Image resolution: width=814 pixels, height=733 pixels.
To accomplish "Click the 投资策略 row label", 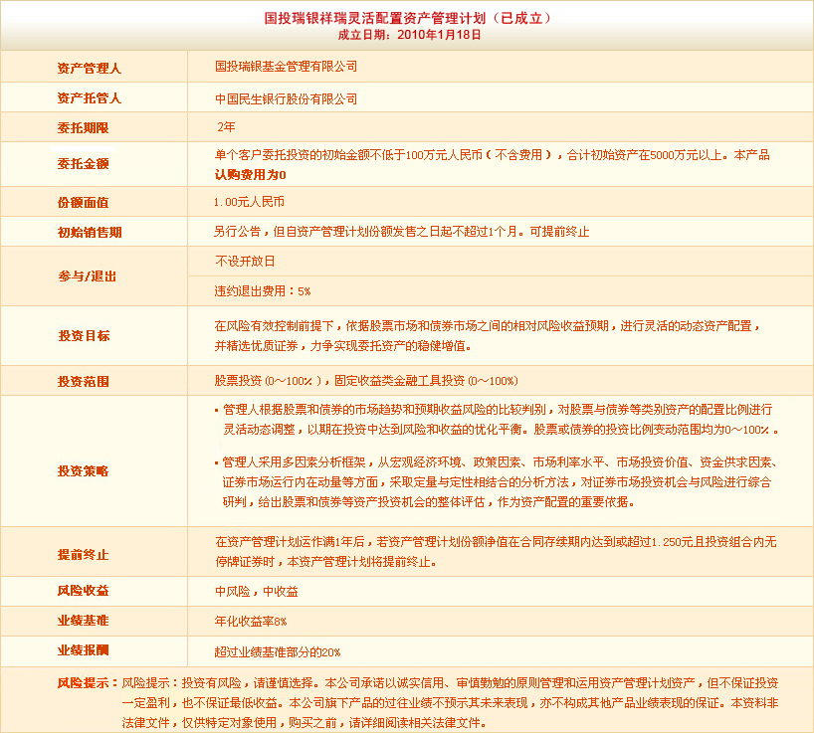I will (x=83, y=469).
